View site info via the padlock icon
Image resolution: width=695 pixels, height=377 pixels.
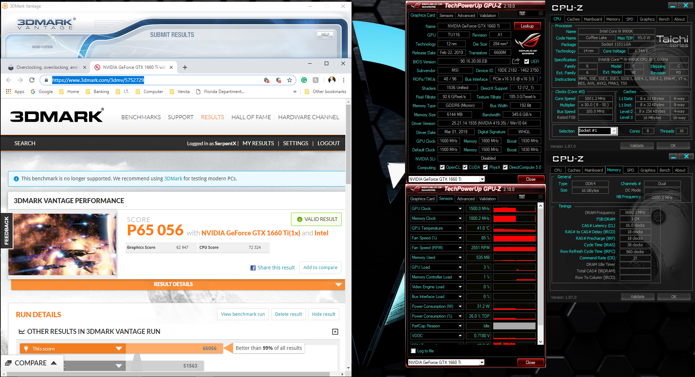[46, 80]
